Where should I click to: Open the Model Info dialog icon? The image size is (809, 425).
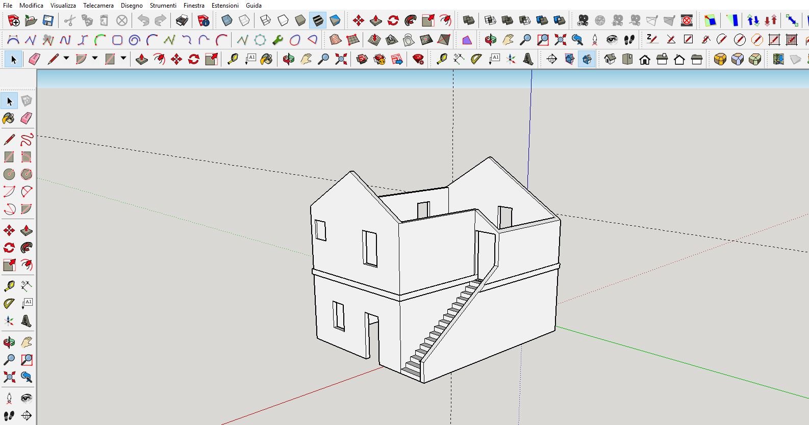point(204,20)
